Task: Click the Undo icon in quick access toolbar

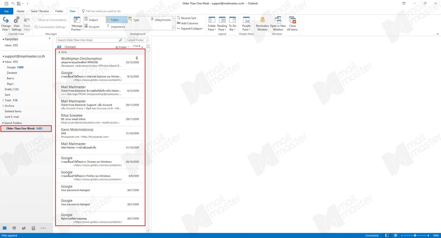Action: 13,4
